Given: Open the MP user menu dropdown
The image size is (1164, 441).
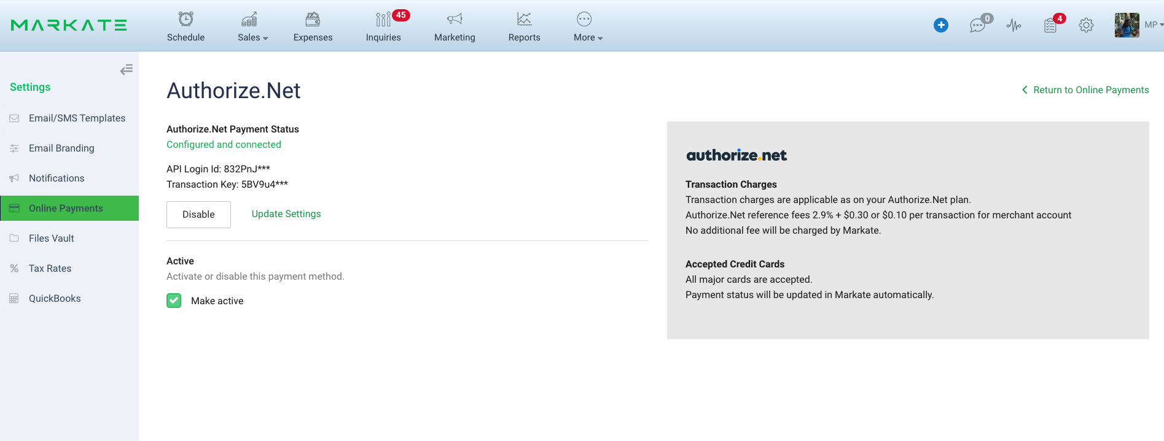Looking at the screenshot, I should (x=1154, y=25).
